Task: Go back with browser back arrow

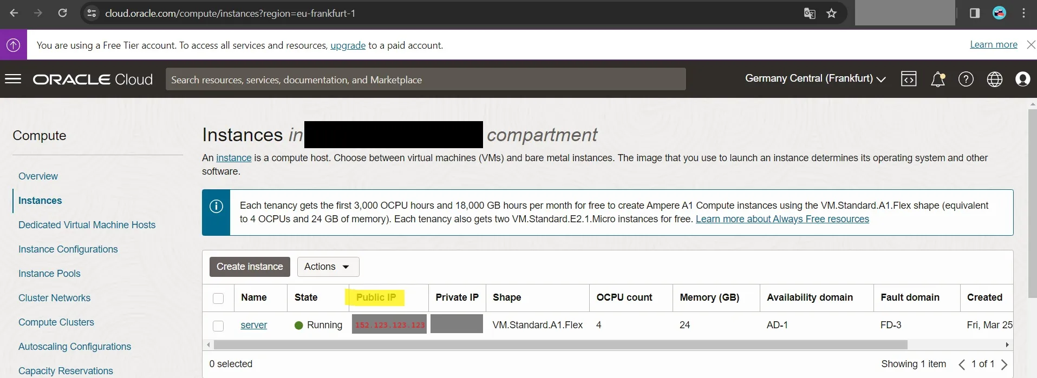Action: coord(14,13)
